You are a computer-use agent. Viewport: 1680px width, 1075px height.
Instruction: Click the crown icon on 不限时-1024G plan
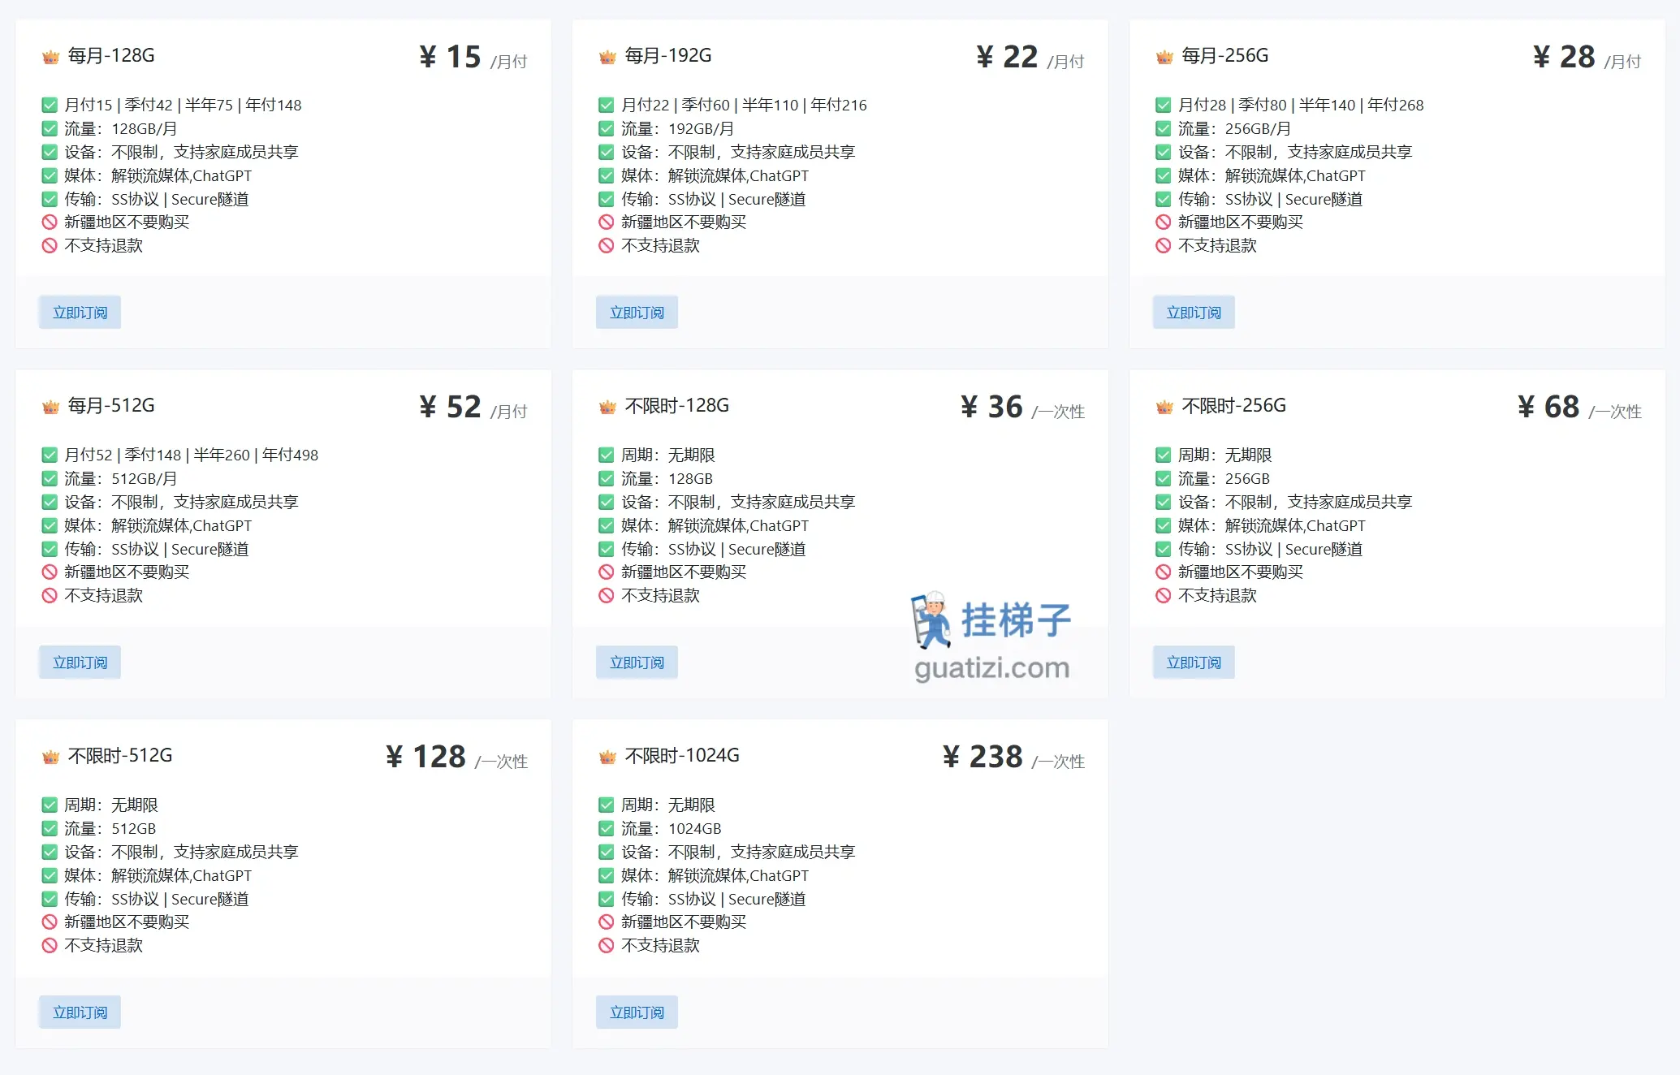click(x=607, y=755)
